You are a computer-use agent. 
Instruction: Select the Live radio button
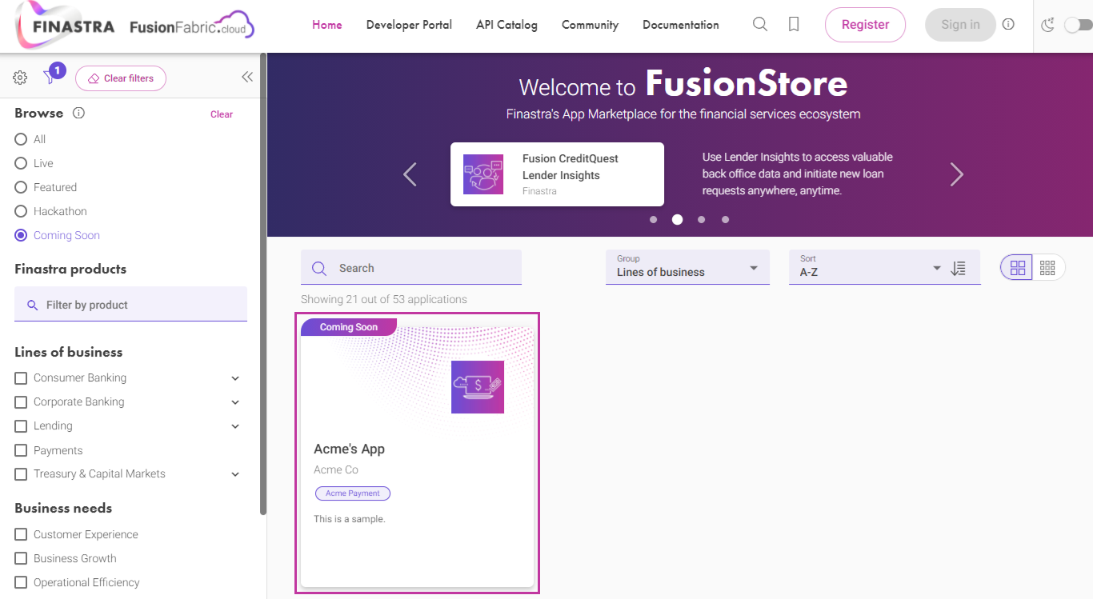21,163
